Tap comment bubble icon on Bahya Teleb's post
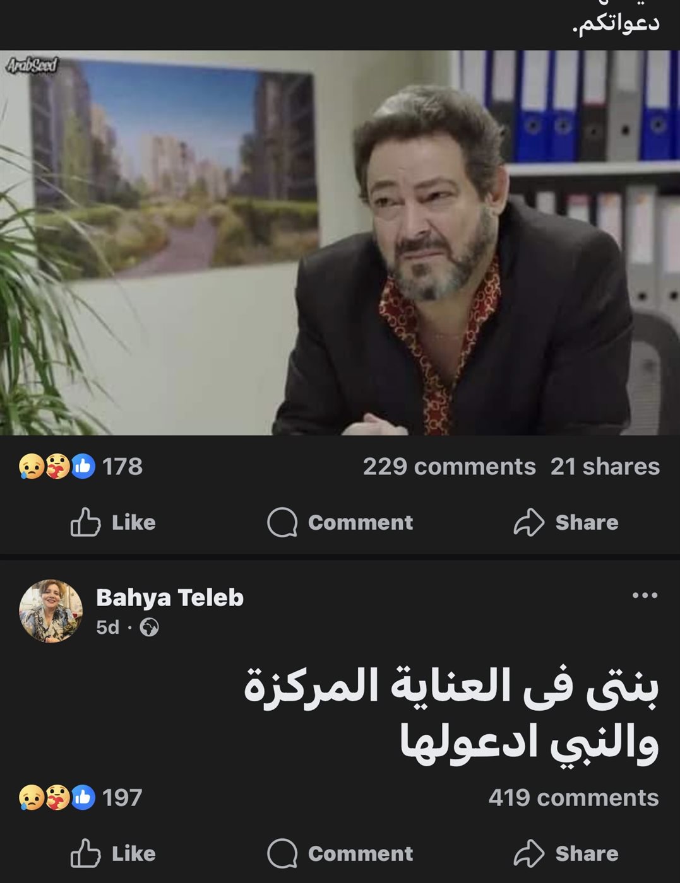The height and width of the screenshot is (883, 680). coord(282,853)
